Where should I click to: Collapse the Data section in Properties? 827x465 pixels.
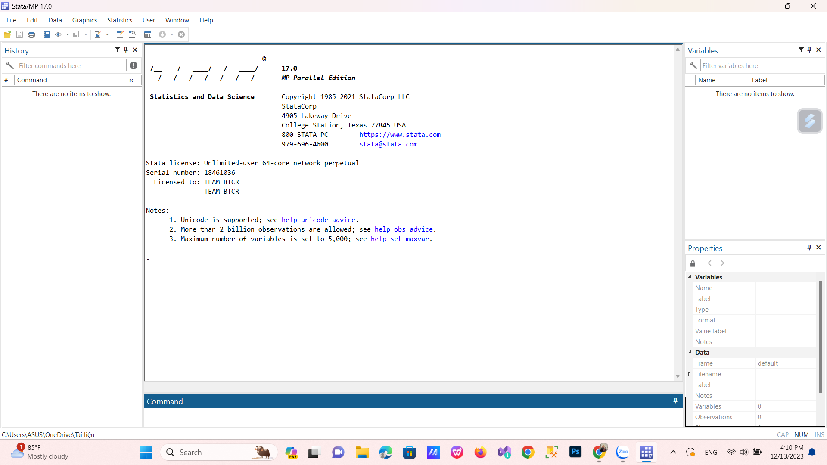[x=690, y=352]
